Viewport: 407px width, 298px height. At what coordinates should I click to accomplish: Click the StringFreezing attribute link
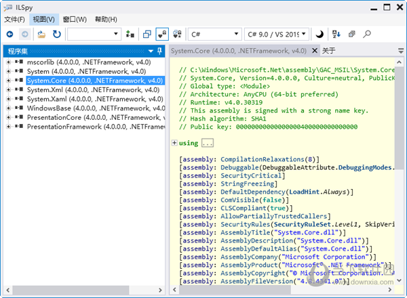(247, 184)
